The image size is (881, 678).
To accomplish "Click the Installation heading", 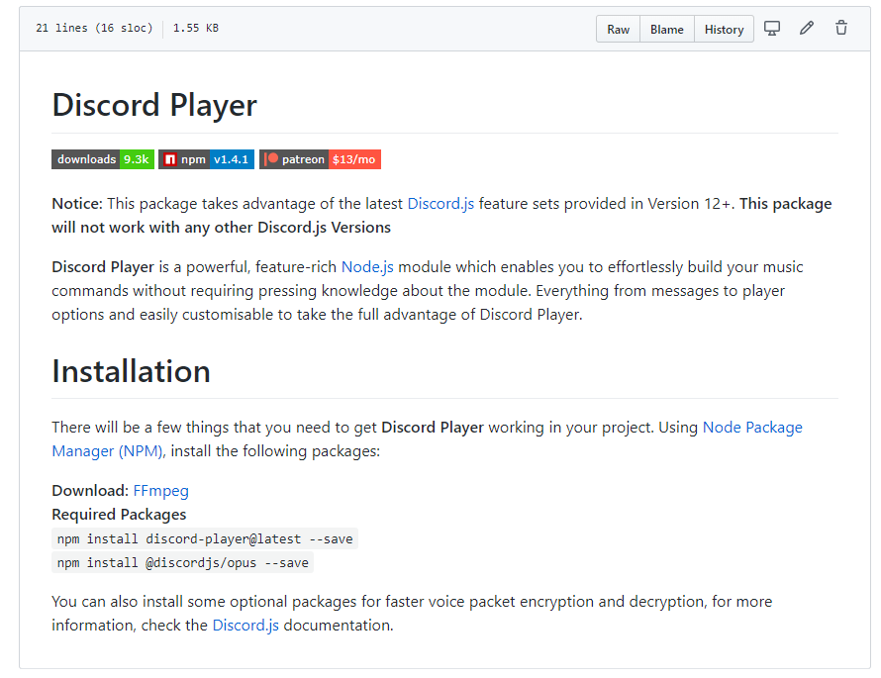I will tap(131, 371).
